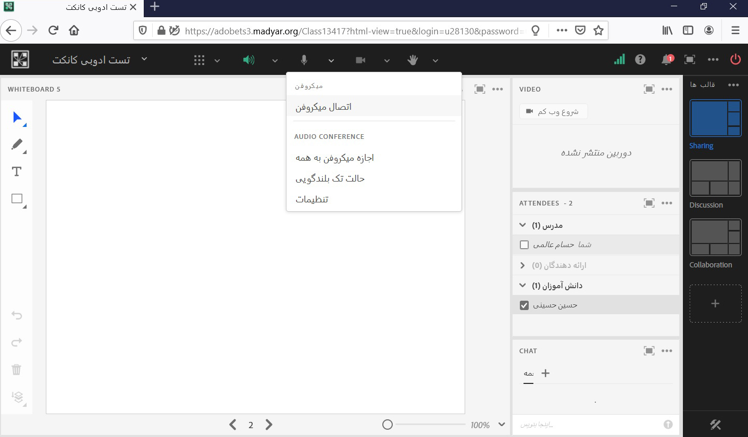Viewport: 748px width, 437px height.
Task: Mute the green speaker icon
Action: click(249, 60)
